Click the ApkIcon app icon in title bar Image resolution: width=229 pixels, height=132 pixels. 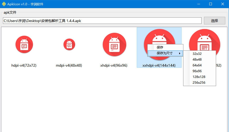pos(4,4)
